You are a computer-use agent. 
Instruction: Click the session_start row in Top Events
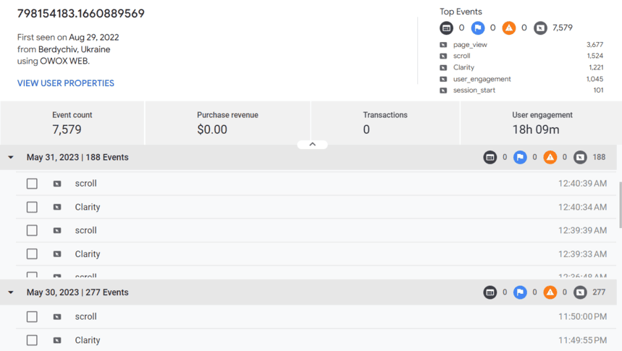[521, 90]
